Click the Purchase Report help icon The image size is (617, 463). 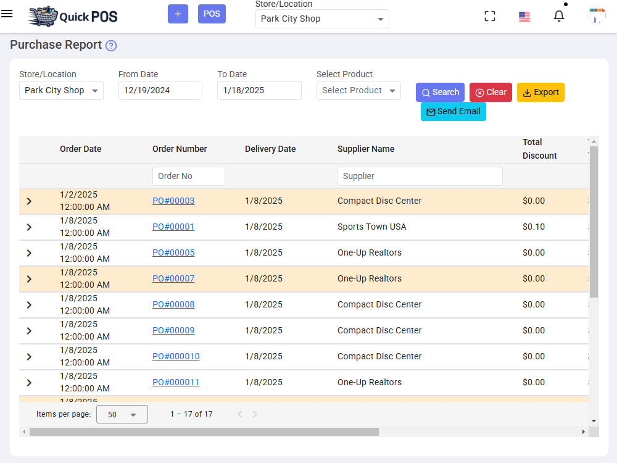pyautogui.click(x=111, y=46)
